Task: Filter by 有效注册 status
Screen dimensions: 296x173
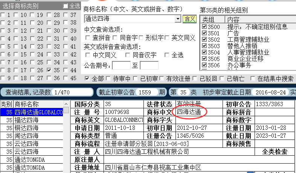Action: (x=162, y=78)
